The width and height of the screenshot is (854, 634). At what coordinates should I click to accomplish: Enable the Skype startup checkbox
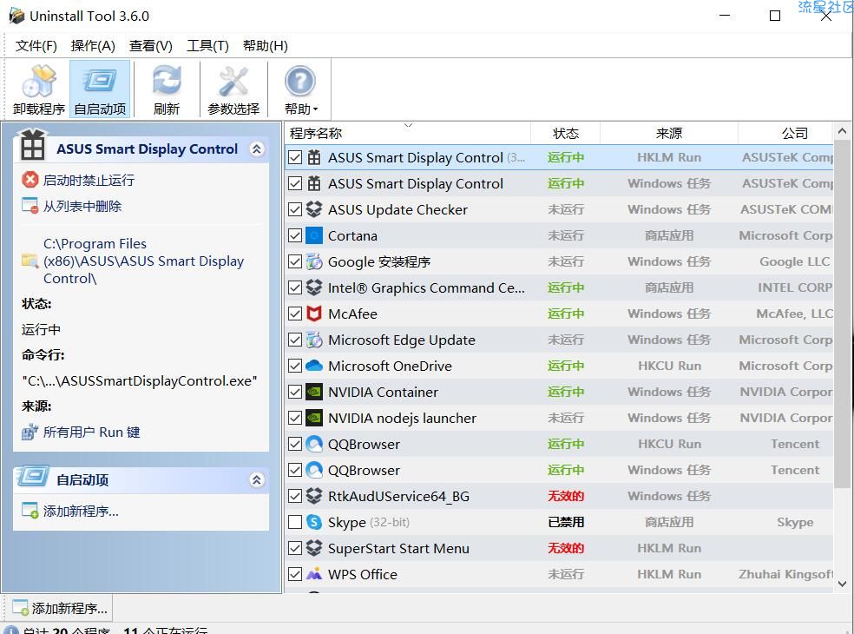(295, 522)
